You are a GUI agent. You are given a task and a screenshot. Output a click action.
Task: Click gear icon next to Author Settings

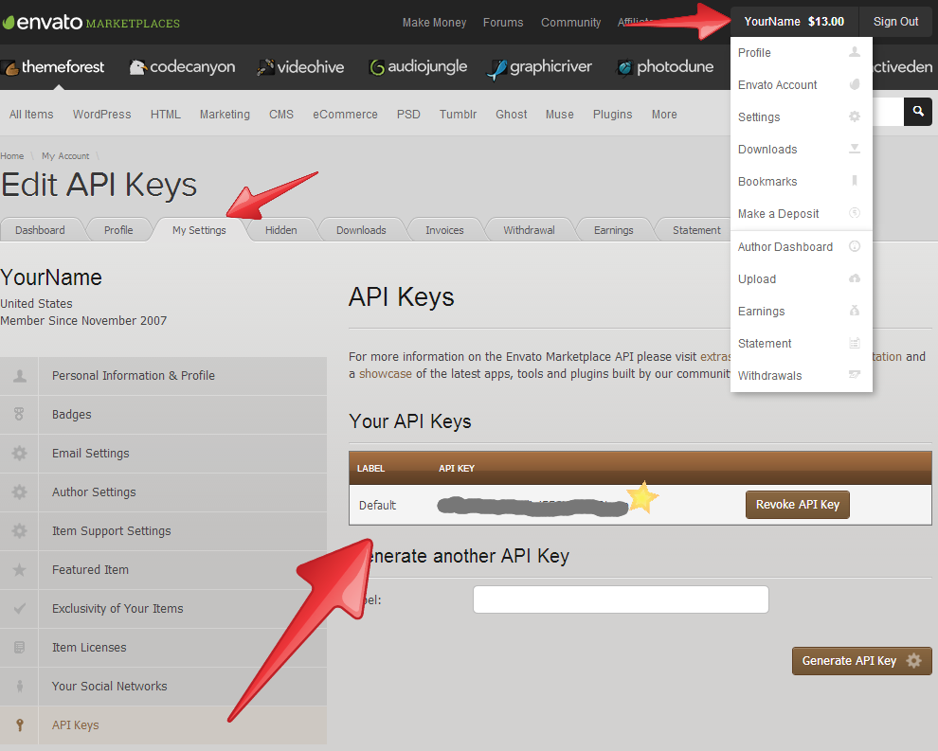pos(19,492)
